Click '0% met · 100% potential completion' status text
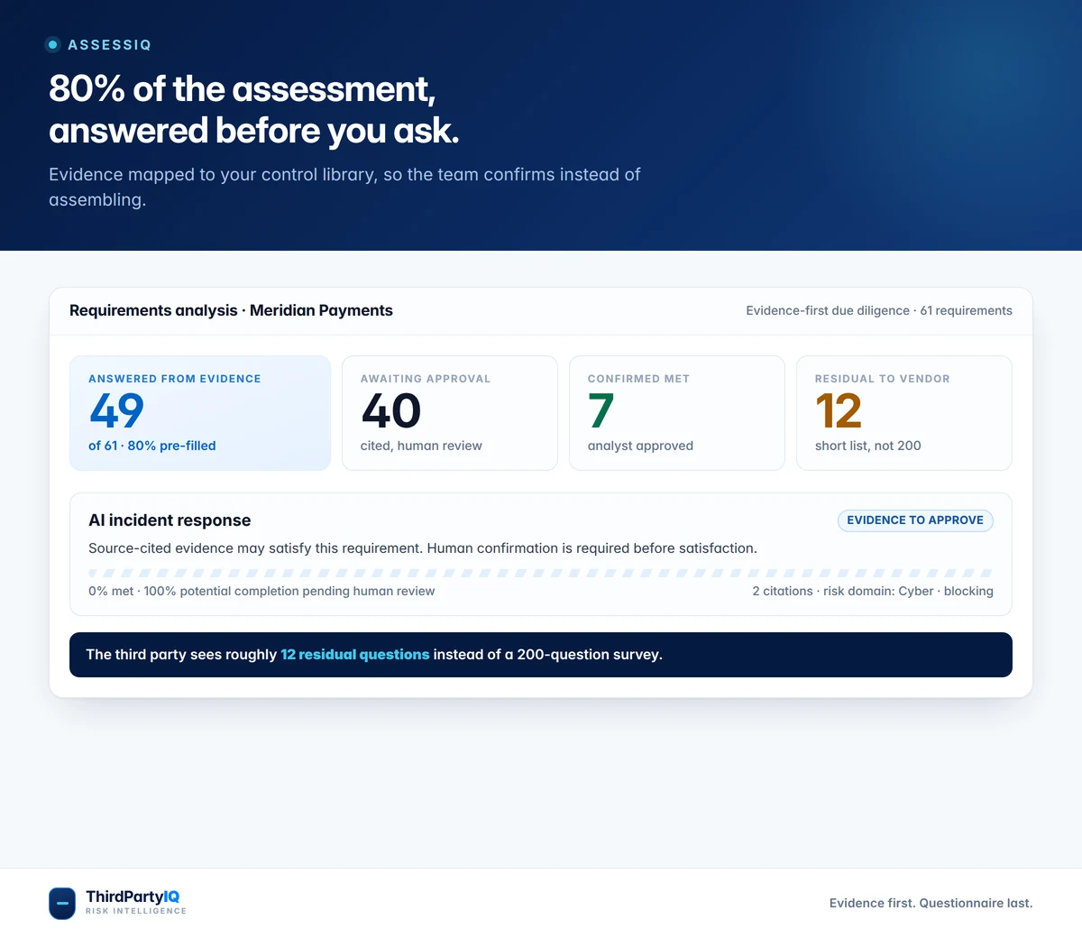Image resolution: width=1082 pixels, height=938 pixels. (x=261, y=592)
